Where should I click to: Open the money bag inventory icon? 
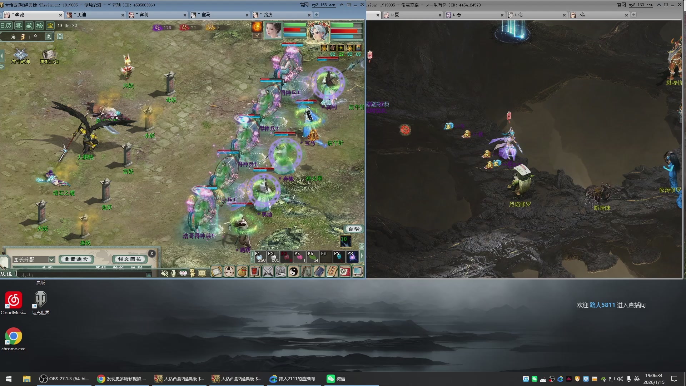tap(242, 272)
